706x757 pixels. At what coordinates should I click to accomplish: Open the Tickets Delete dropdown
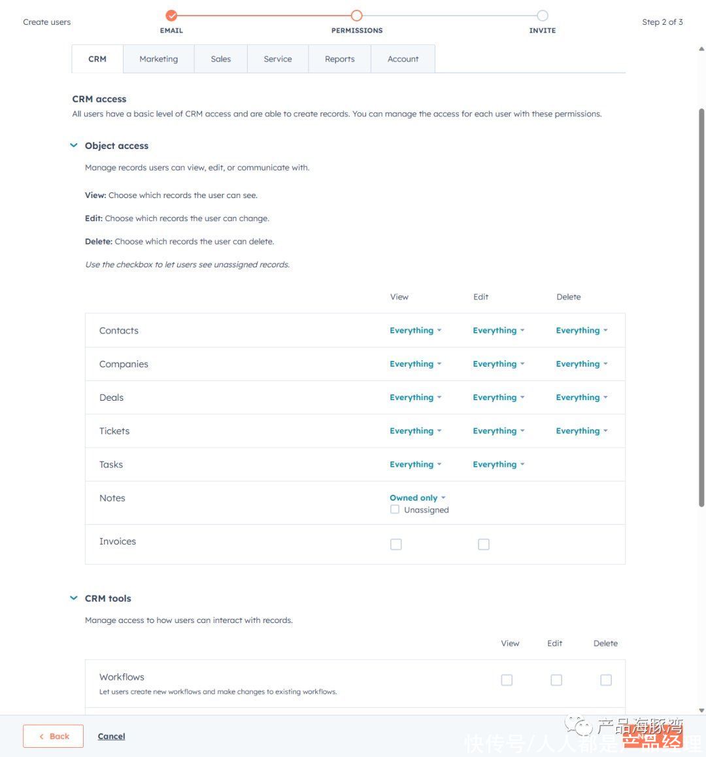[x=581, y=431]
